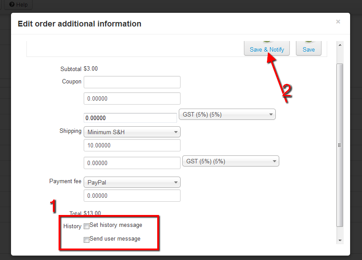Click the coupon discount value field
This screenshot has width=362, height=260.
pos(132,98)
